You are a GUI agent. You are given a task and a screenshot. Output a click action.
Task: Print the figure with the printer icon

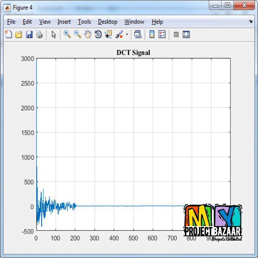pyautogui.click(x=39, y=34)
